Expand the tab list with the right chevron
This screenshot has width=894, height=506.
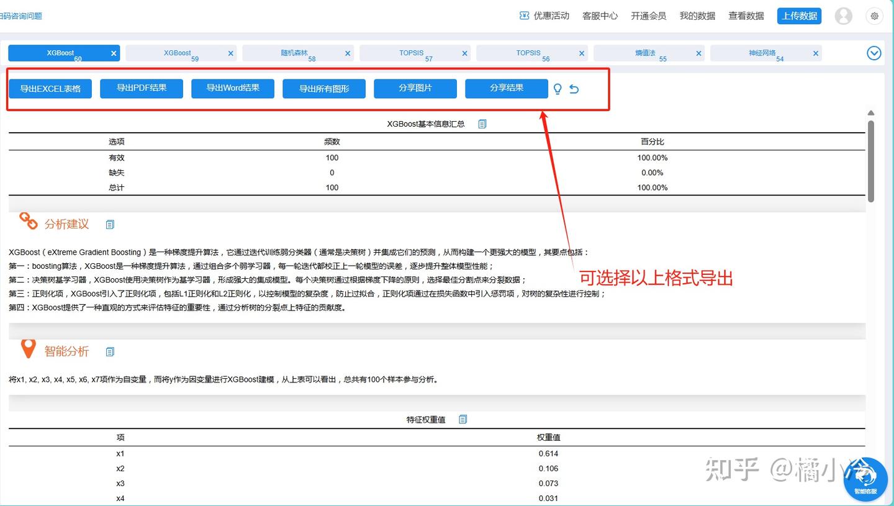coord(874,53)
